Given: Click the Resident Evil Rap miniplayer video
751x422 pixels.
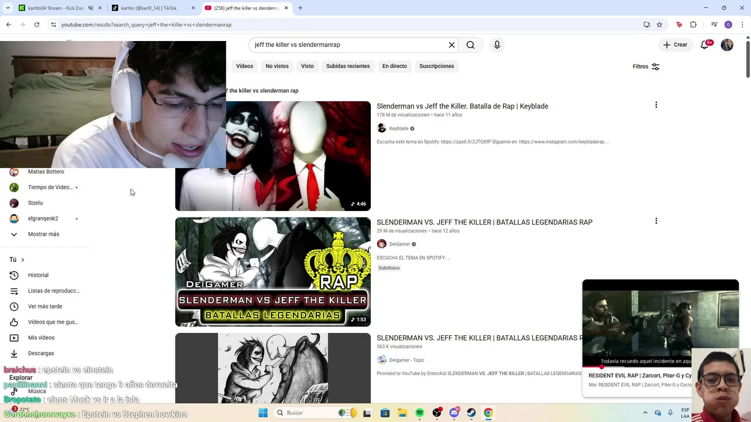Looking at the screenshot, I should pos(661,323).
